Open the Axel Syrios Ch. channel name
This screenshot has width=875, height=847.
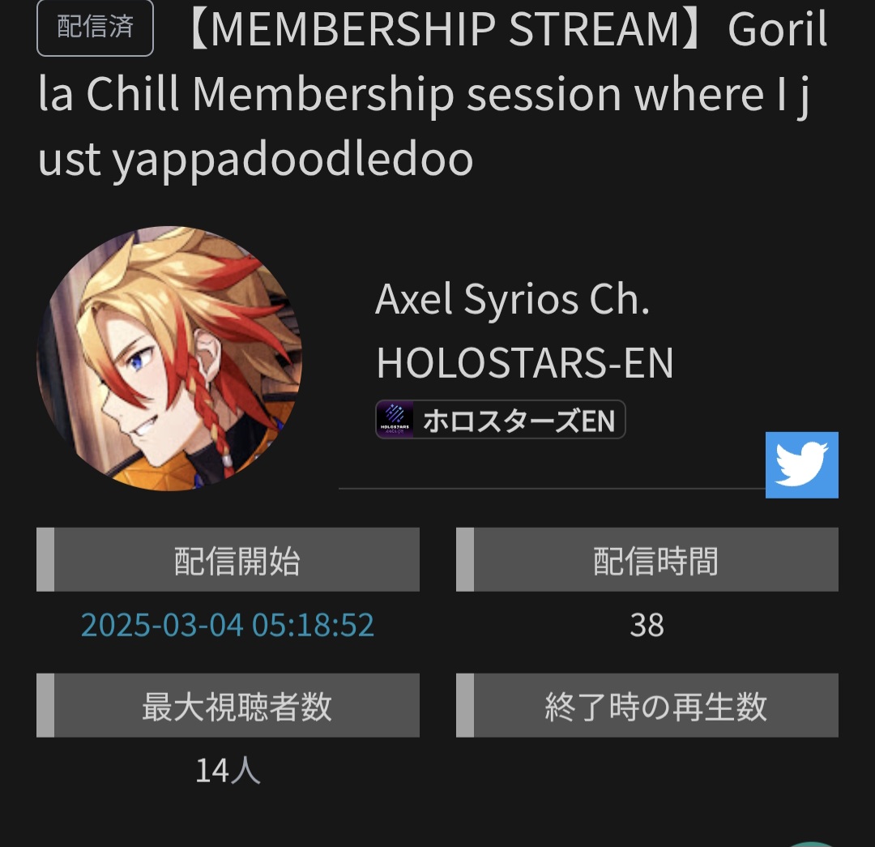pos(512,299)
